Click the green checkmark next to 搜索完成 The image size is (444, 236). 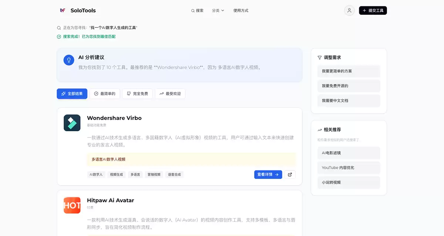click(x=58, y=37)
